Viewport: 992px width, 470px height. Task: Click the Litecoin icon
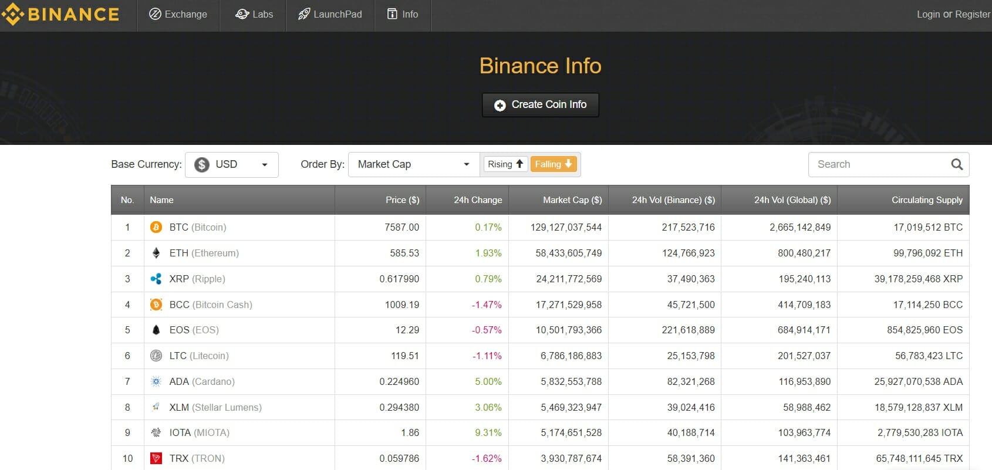coord(156,356)
